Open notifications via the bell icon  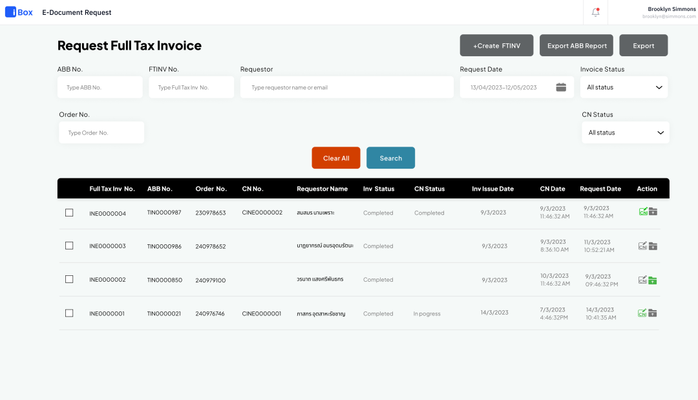pos(595,12)
